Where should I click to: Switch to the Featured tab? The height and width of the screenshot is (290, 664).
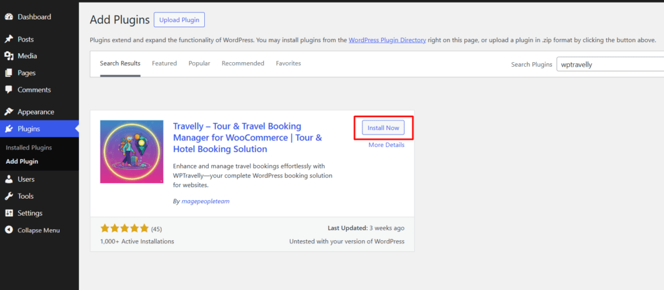pos(164,63)
